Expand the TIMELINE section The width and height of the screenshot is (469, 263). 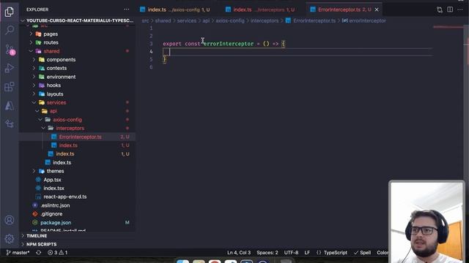78,236
